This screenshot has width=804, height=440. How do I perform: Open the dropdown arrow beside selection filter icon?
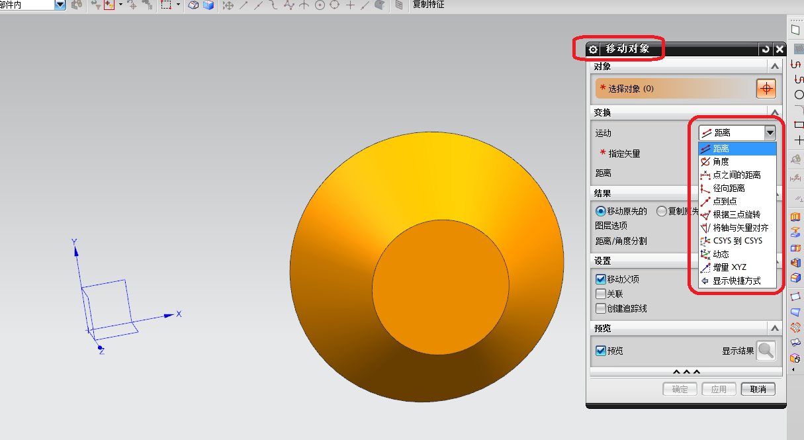(x=120, y=5)
